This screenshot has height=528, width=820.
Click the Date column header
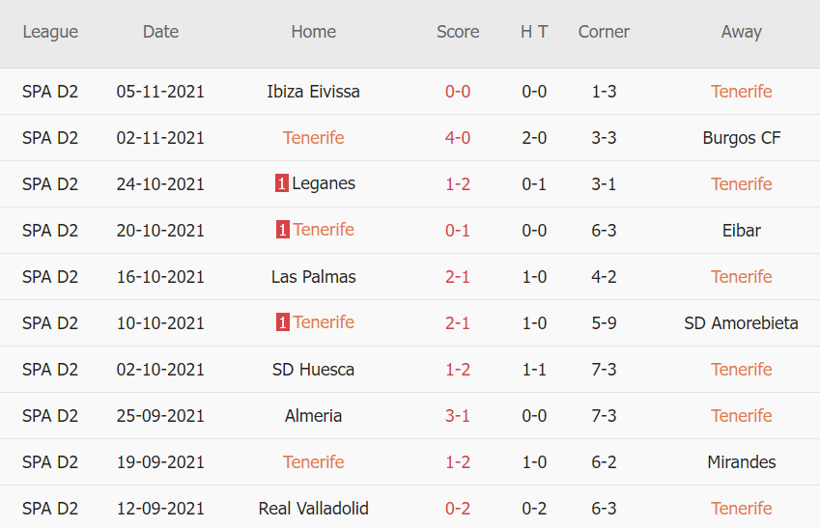point(160,32)
